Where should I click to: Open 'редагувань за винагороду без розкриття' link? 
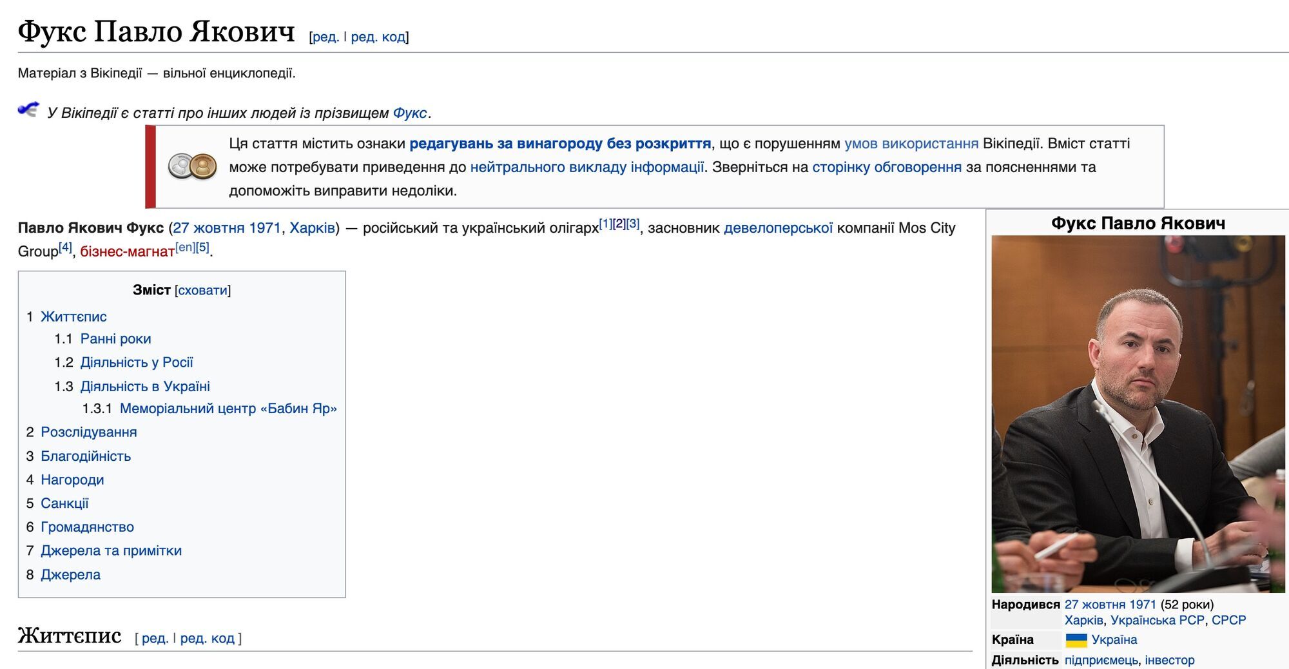tap(560, 143)
